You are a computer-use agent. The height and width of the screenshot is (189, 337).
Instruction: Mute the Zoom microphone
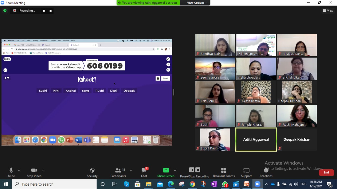(x=11, y=172)
